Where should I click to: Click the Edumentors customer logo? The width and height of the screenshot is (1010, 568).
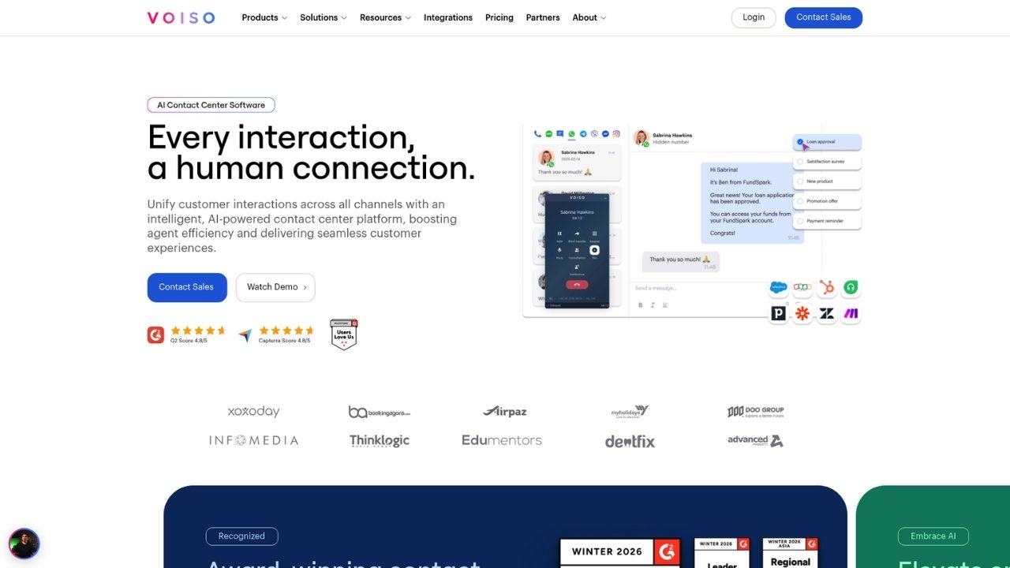pyautogui.click(x=502, y=440)
